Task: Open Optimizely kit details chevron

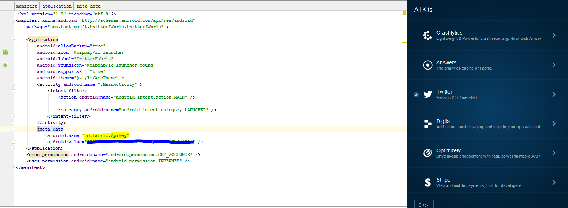Action: (554, 153)
